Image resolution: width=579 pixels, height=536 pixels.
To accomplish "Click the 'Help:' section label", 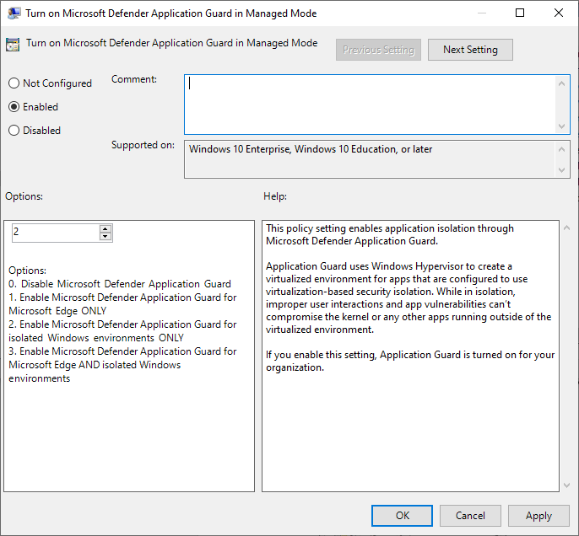I will click(275, 196).
